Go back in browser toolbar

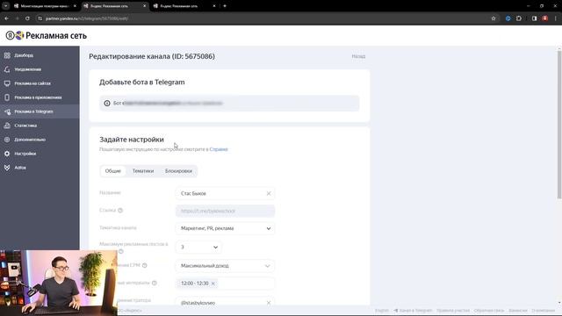click(7, 18)
